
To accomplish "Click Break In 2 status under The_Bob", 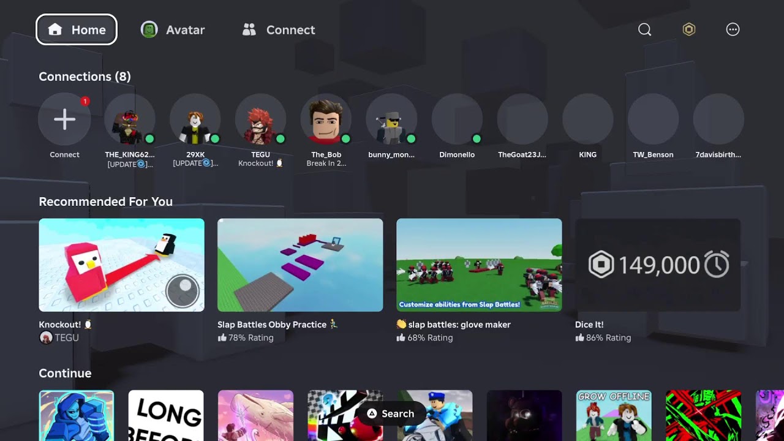I will click(x=326, y=164).
